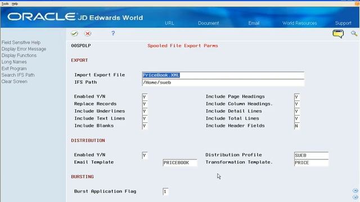Select Long Names link
The height and width of the screenshot is (202, 360).
click(14, 62)
